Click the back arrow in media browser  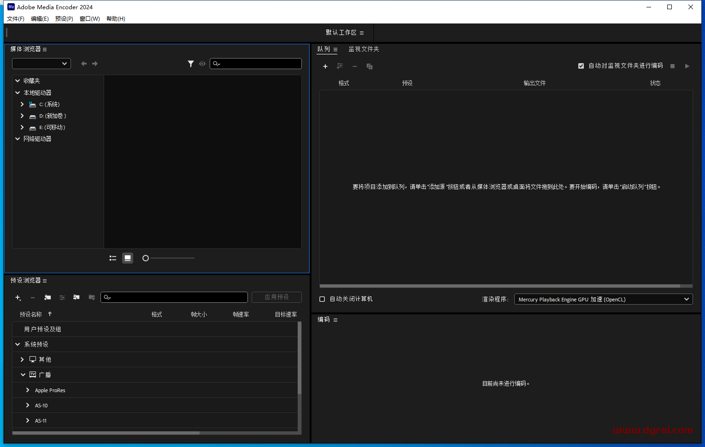[x=84, y=64]
